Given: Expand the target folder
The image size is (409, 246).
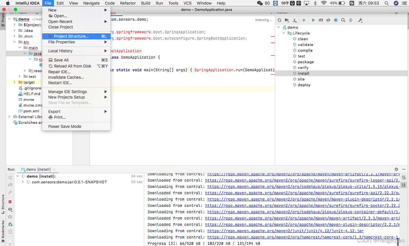Looking at the screenshot, I should pos(14,82).
